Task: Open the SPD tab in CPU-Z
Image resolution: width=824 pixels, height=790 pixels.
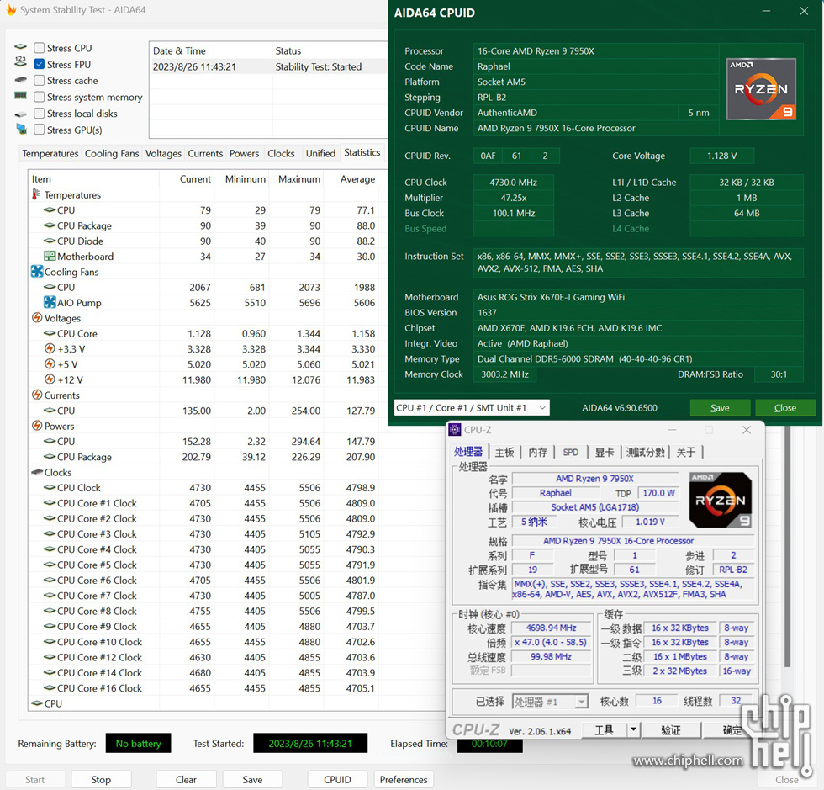Action: pos(571,453)
